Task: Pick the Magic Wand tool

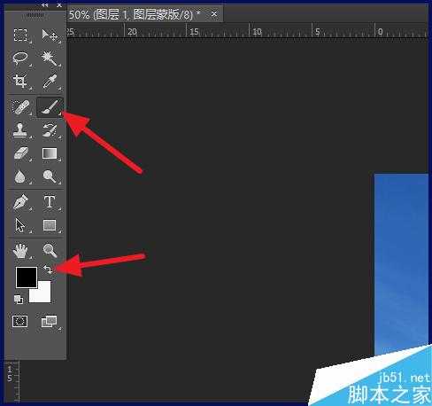Action: (49, 58)
